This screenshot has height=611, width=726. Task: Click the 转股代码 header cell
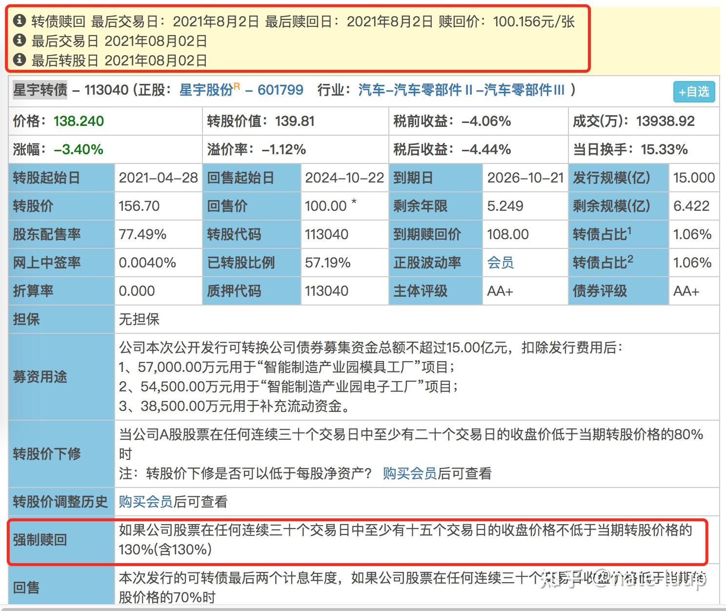point(252,234)
